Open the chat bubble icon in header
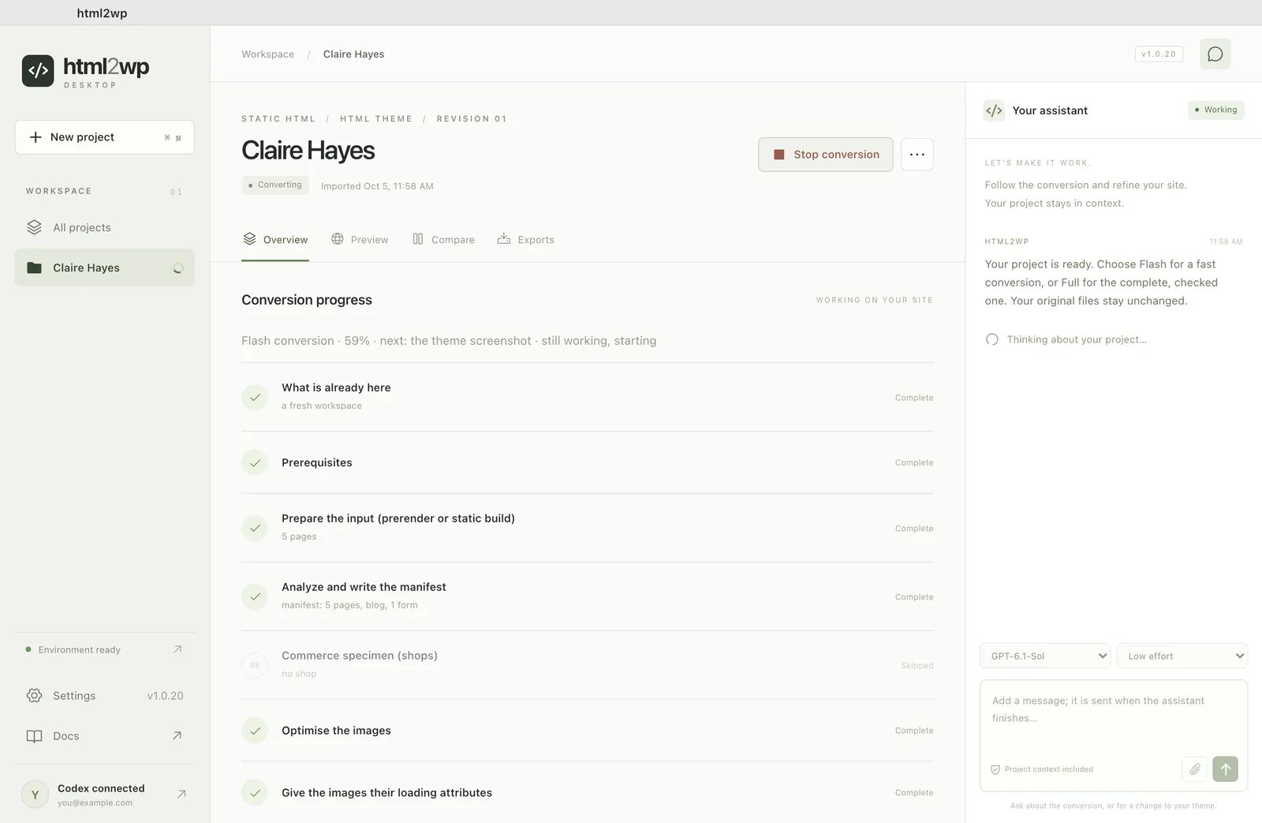 1215,54
